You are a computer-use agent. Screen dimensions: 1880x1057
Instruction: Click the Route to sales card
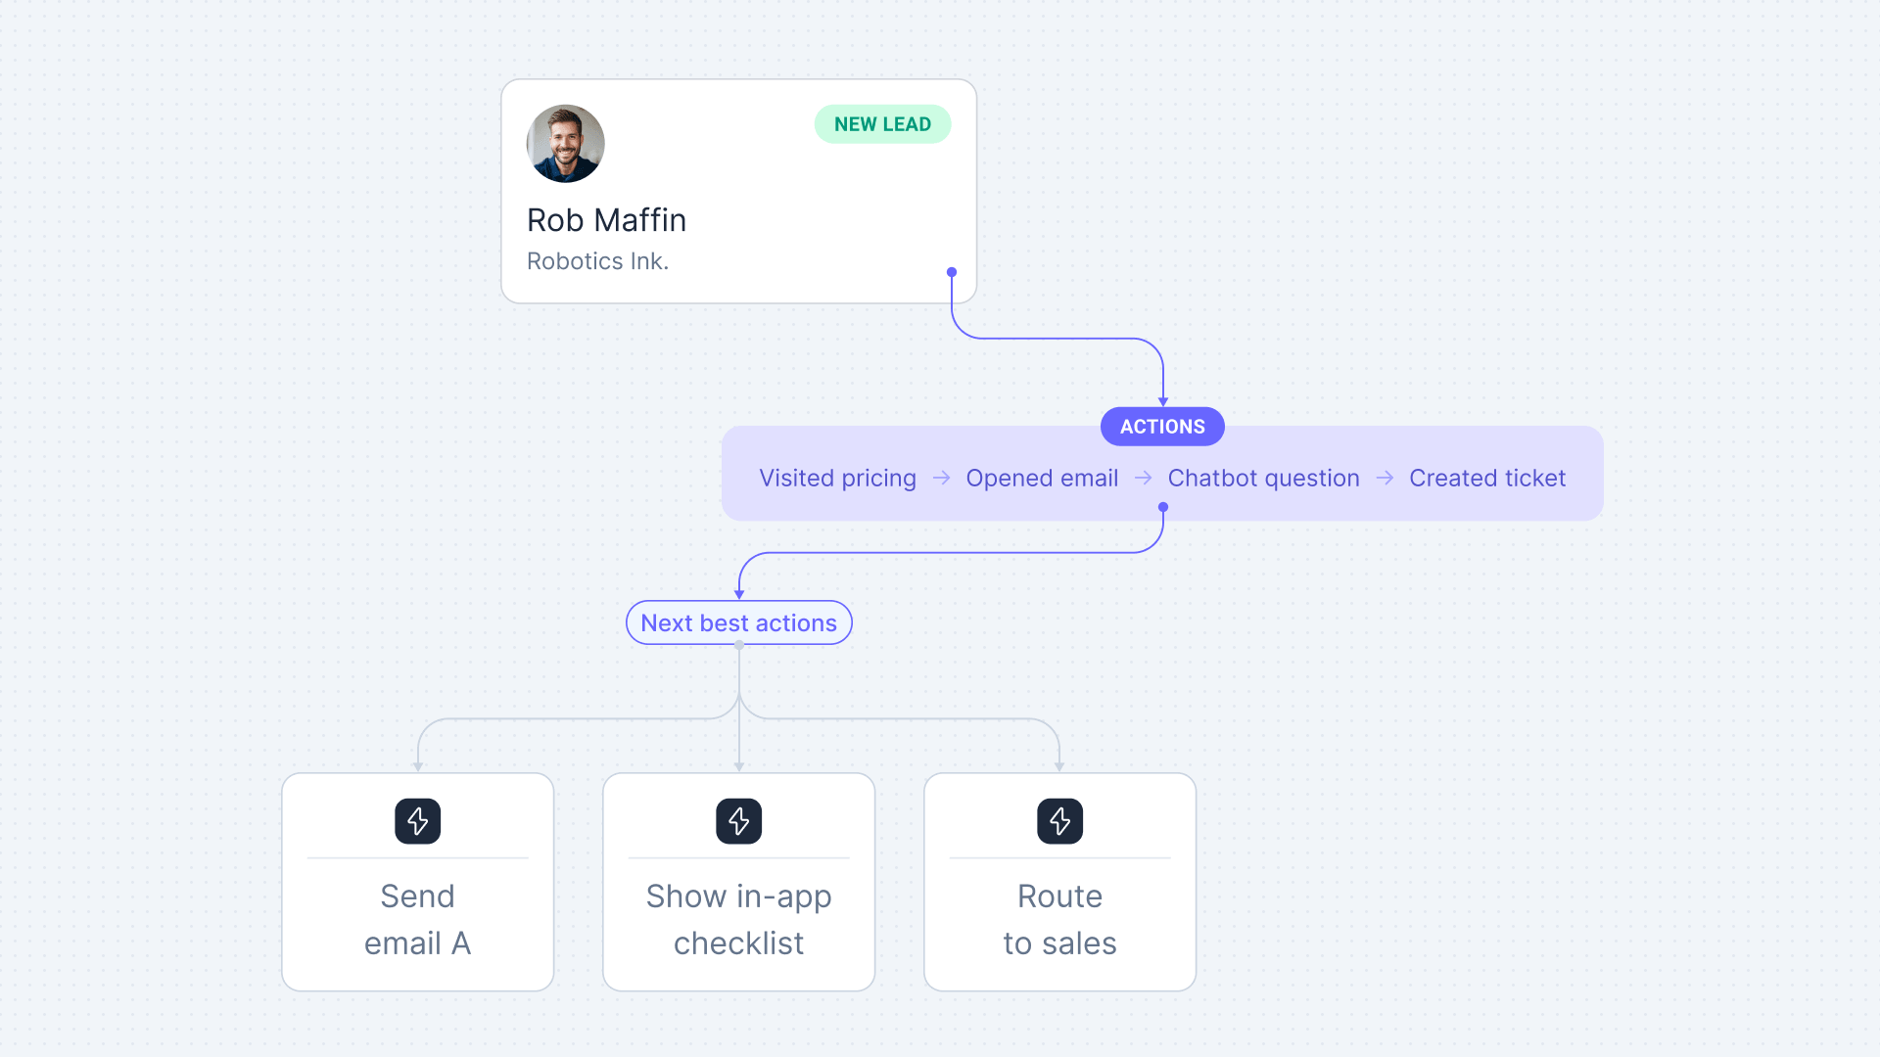(1059, 881)
